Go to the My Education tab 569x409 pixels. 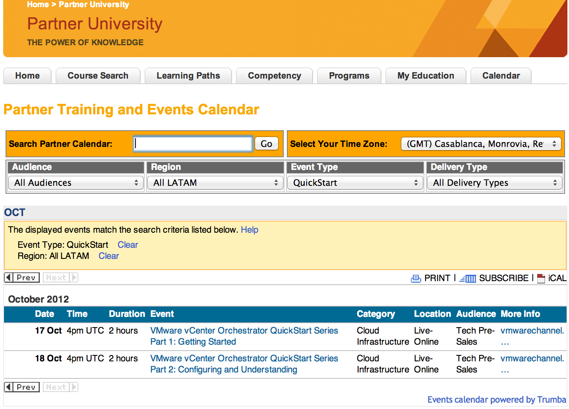[426, 76]
